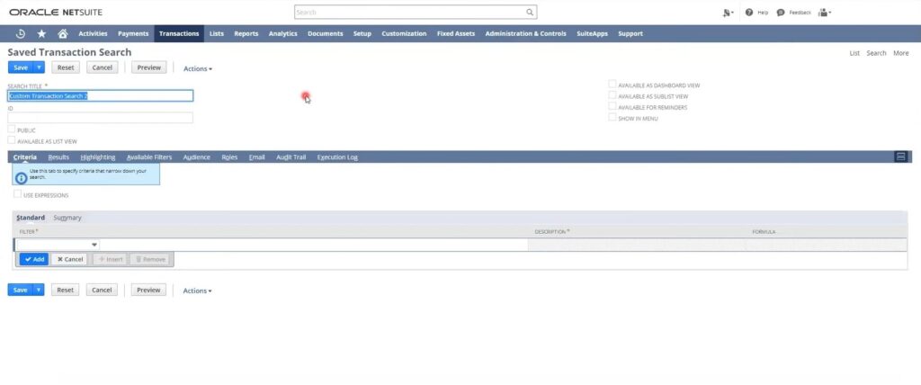
Task: Switch to the Audience tab
Action: click(196, 157)
